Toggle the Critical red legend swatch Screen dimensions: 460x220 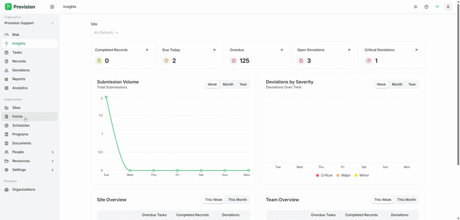click(317, 175)
